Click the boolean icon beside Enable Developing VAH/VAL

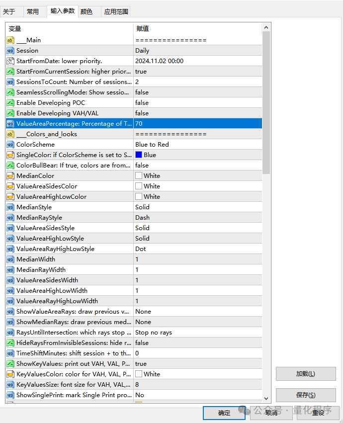[x=10, y=113]
